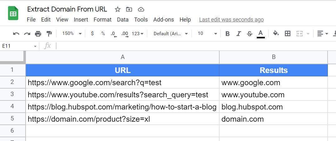Open the font size 10 dropdown
336x141 pixels.
tap(207, 34)
